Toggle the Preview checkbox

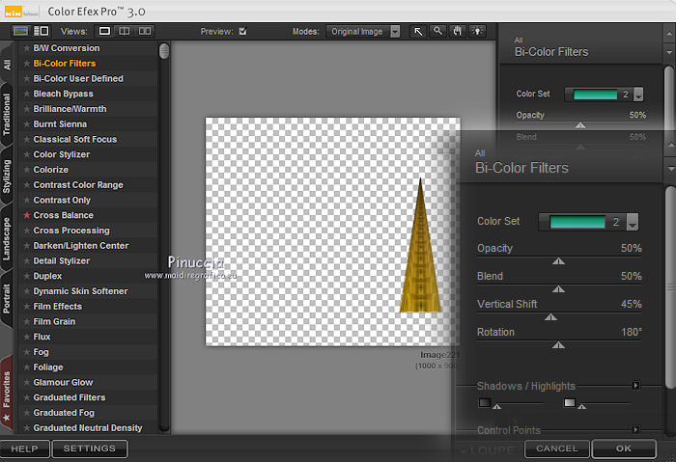click(x=242, y=31)
